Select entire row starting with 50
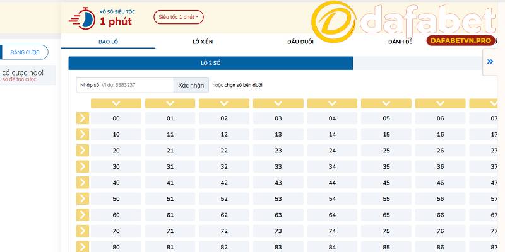The image size is (505, 252). [83, 198]
